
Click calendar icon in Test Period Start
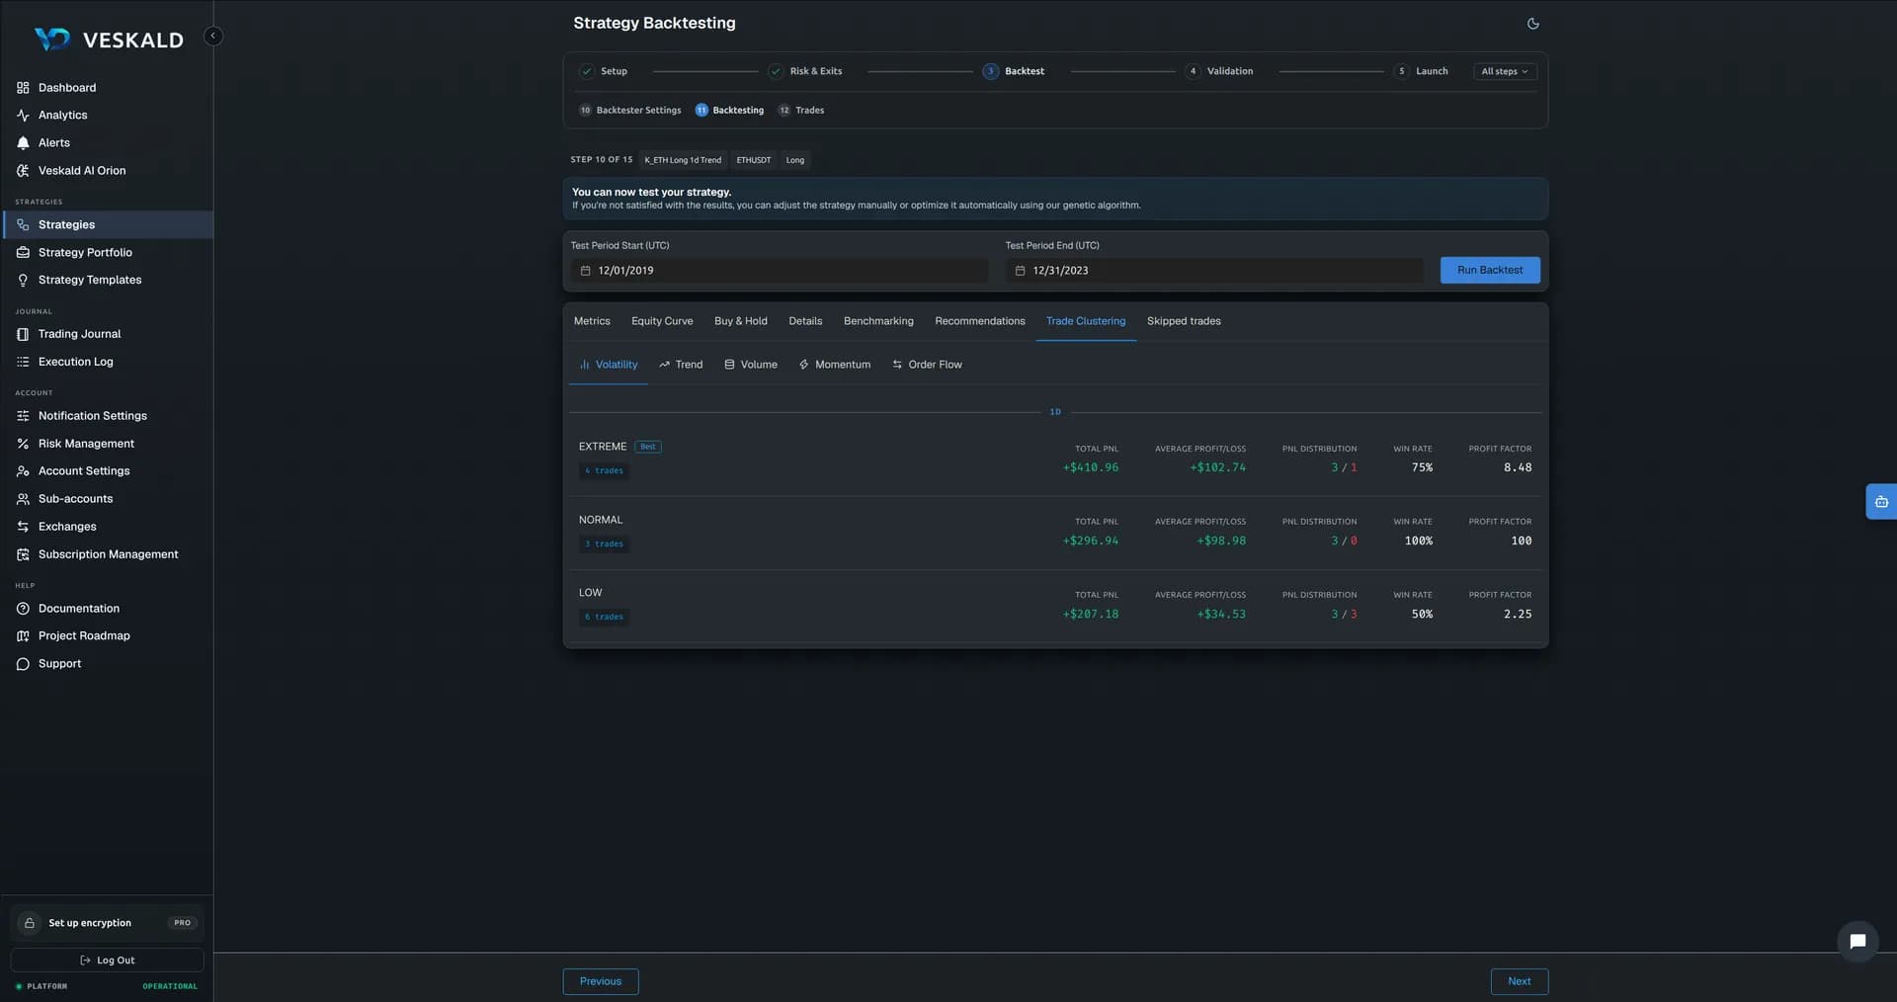point(585,271)
